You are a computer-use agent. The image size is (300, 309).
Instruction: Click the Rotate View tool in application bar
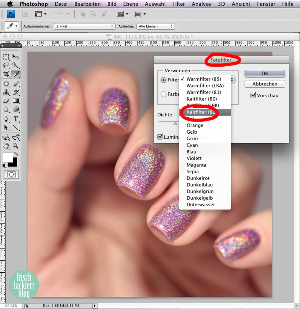pyautogui.click(x=104, y=14)
